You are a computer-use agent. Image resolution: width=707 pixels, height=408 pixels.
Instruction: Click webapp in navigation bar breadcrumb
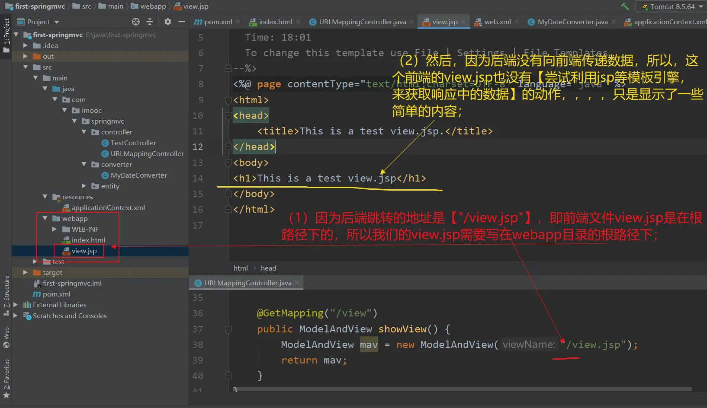153,6
